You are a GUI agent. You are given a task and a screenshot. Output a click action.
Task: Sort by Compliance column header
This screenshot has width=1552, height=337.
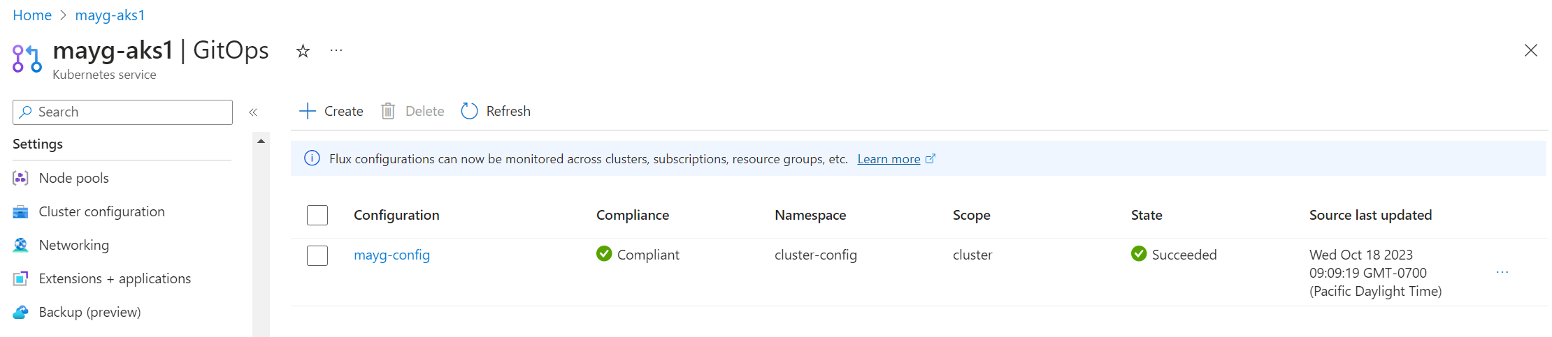coord(633,215)
